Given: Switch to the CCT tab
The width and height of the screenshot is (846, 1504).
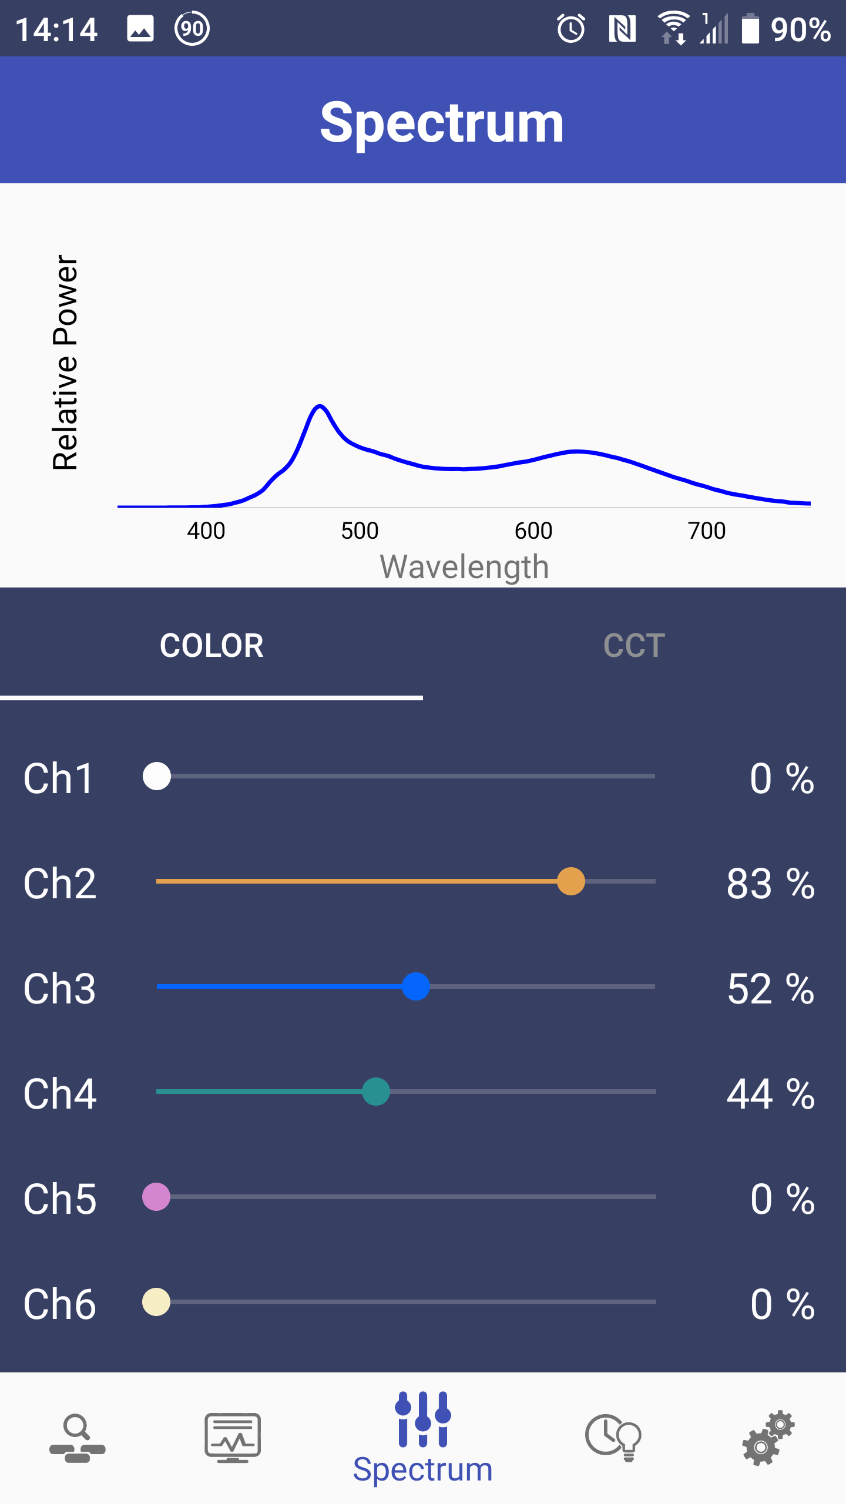Looking at the screenshot, I should pos(634,645).
